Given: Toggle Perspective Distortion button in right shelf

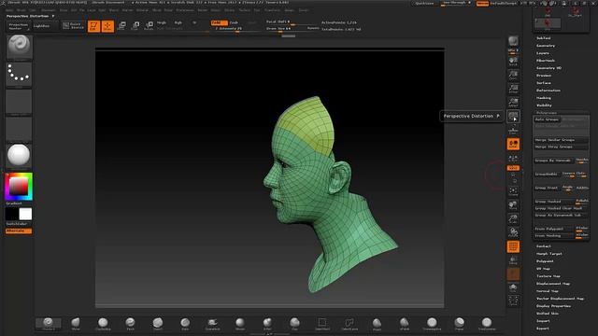Looking at the screenshot, I should click(513, 116).
